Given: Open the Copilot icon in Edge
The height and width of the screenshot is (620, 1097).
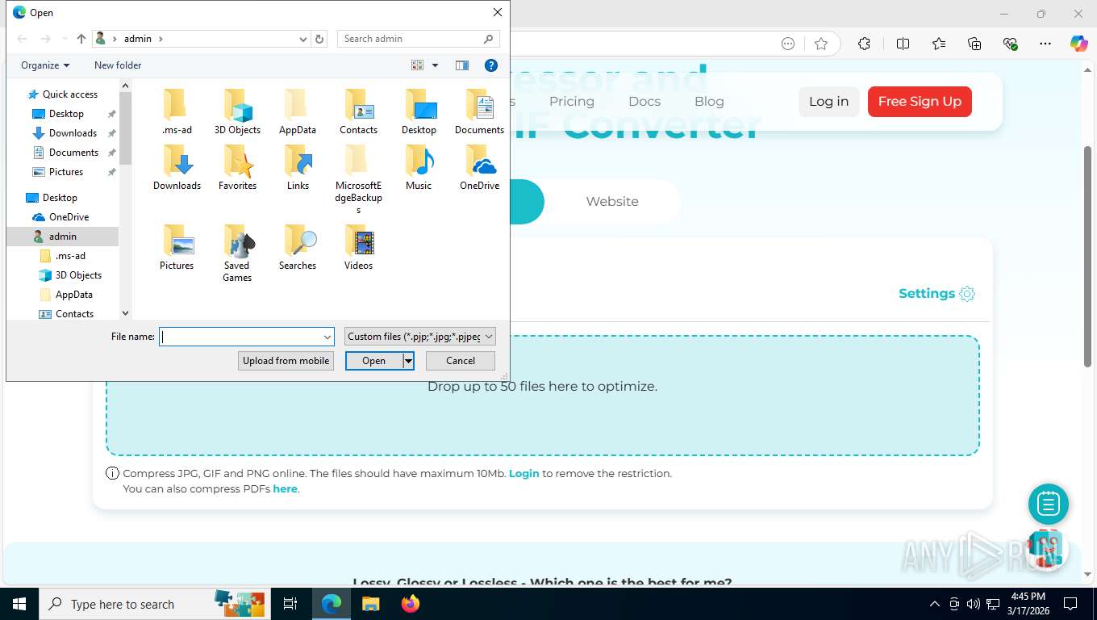Looking at the screenshot, I should coord(1078,44).
